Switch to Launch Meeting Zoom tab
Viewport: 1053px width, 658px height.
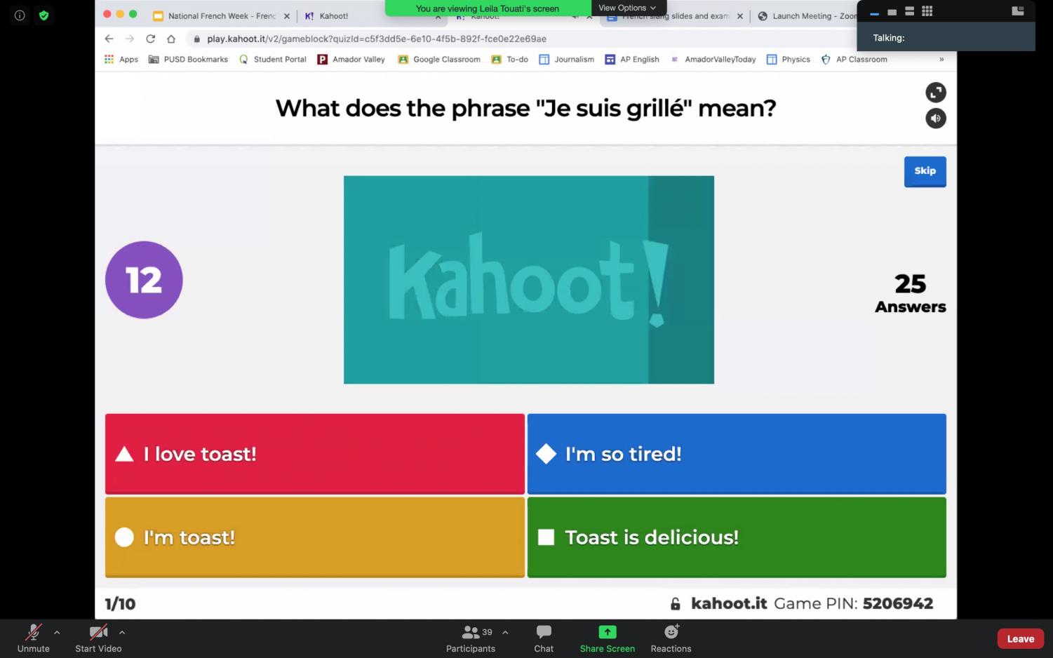807,15
